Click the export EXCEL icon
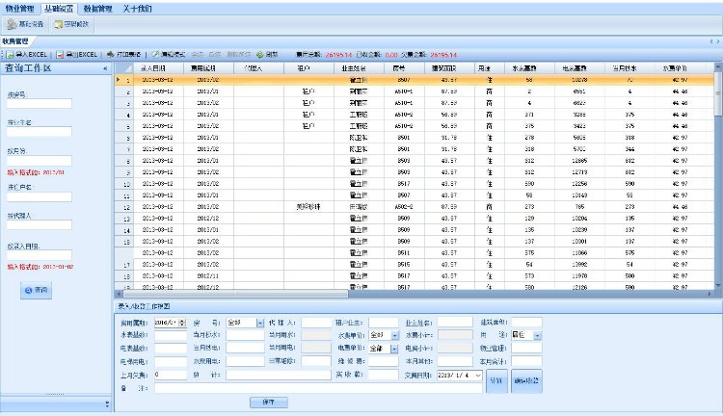 tap(60, 54)
